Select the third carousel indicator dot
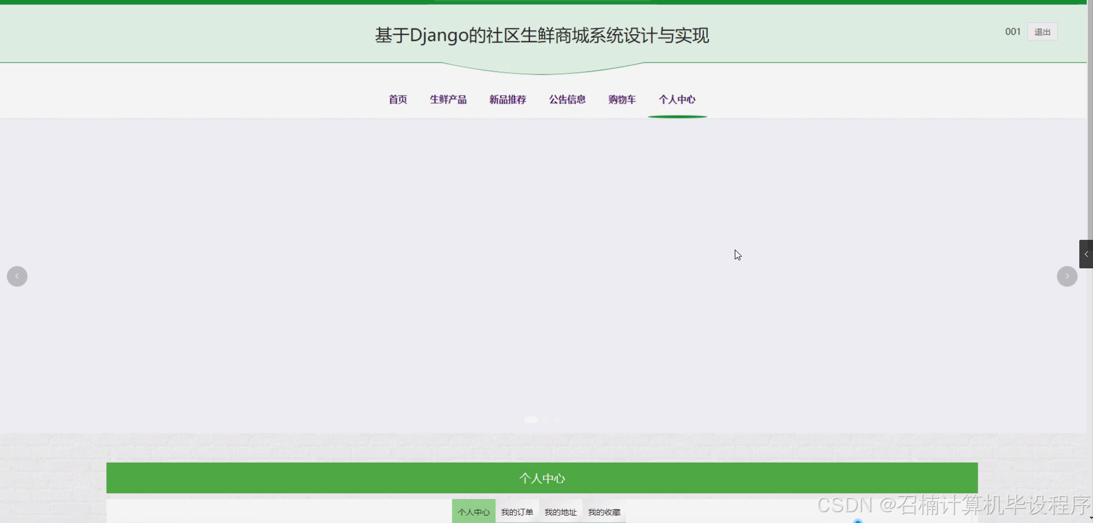This screenshot has width=1093, height=523. pyautogui.click(x=557, y=419)
